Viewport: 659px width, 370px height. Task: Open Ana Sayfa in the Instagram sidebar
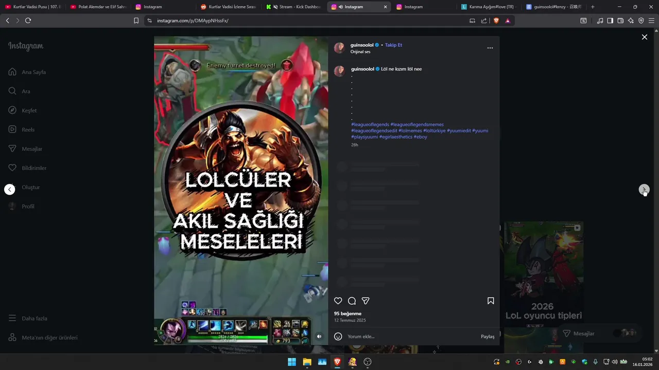point(27,72)
